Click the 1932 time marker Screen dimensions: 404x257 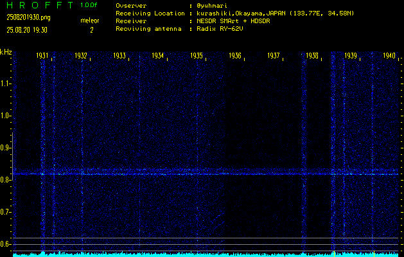click(x=81, y=56)
